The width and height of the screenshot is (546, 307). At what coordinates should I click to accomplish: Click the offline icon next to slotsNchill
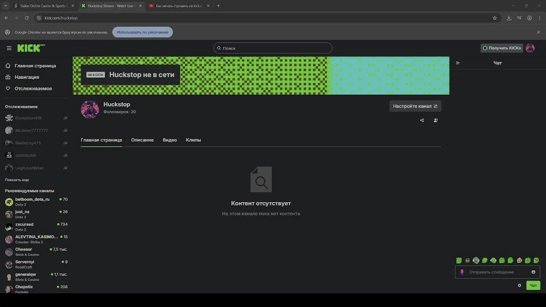pyautogui.click(x=65, y=156)
